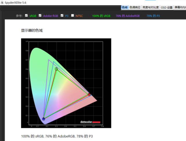The height and width of the screenshot is (141, 186).
Task: Click the datacolor logo in the chart
Action: pyautogui.click(x=90, y=122)
